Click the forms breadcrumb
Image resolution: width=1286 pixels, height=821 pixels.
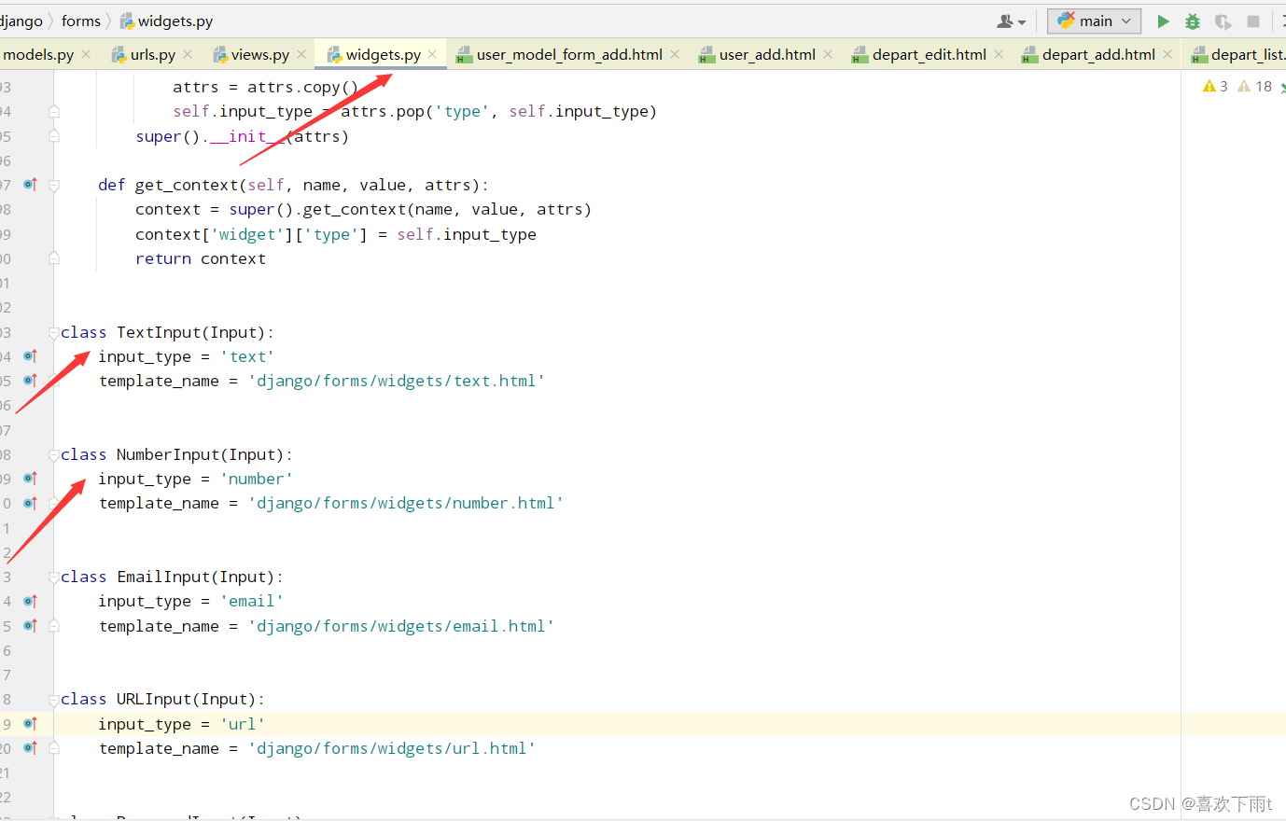tap(81, 21)
